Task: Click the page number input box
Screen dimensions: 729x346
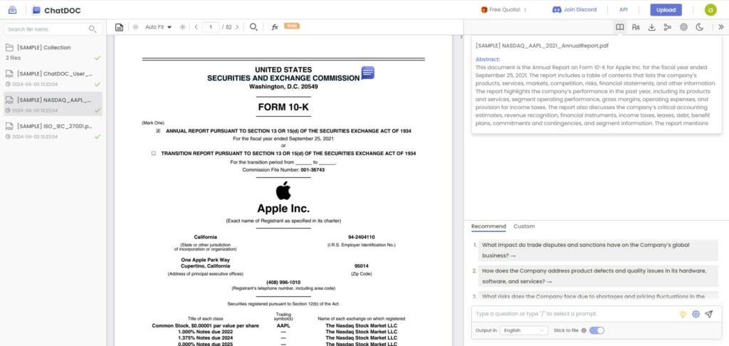Action: click(x=211, y=27)
